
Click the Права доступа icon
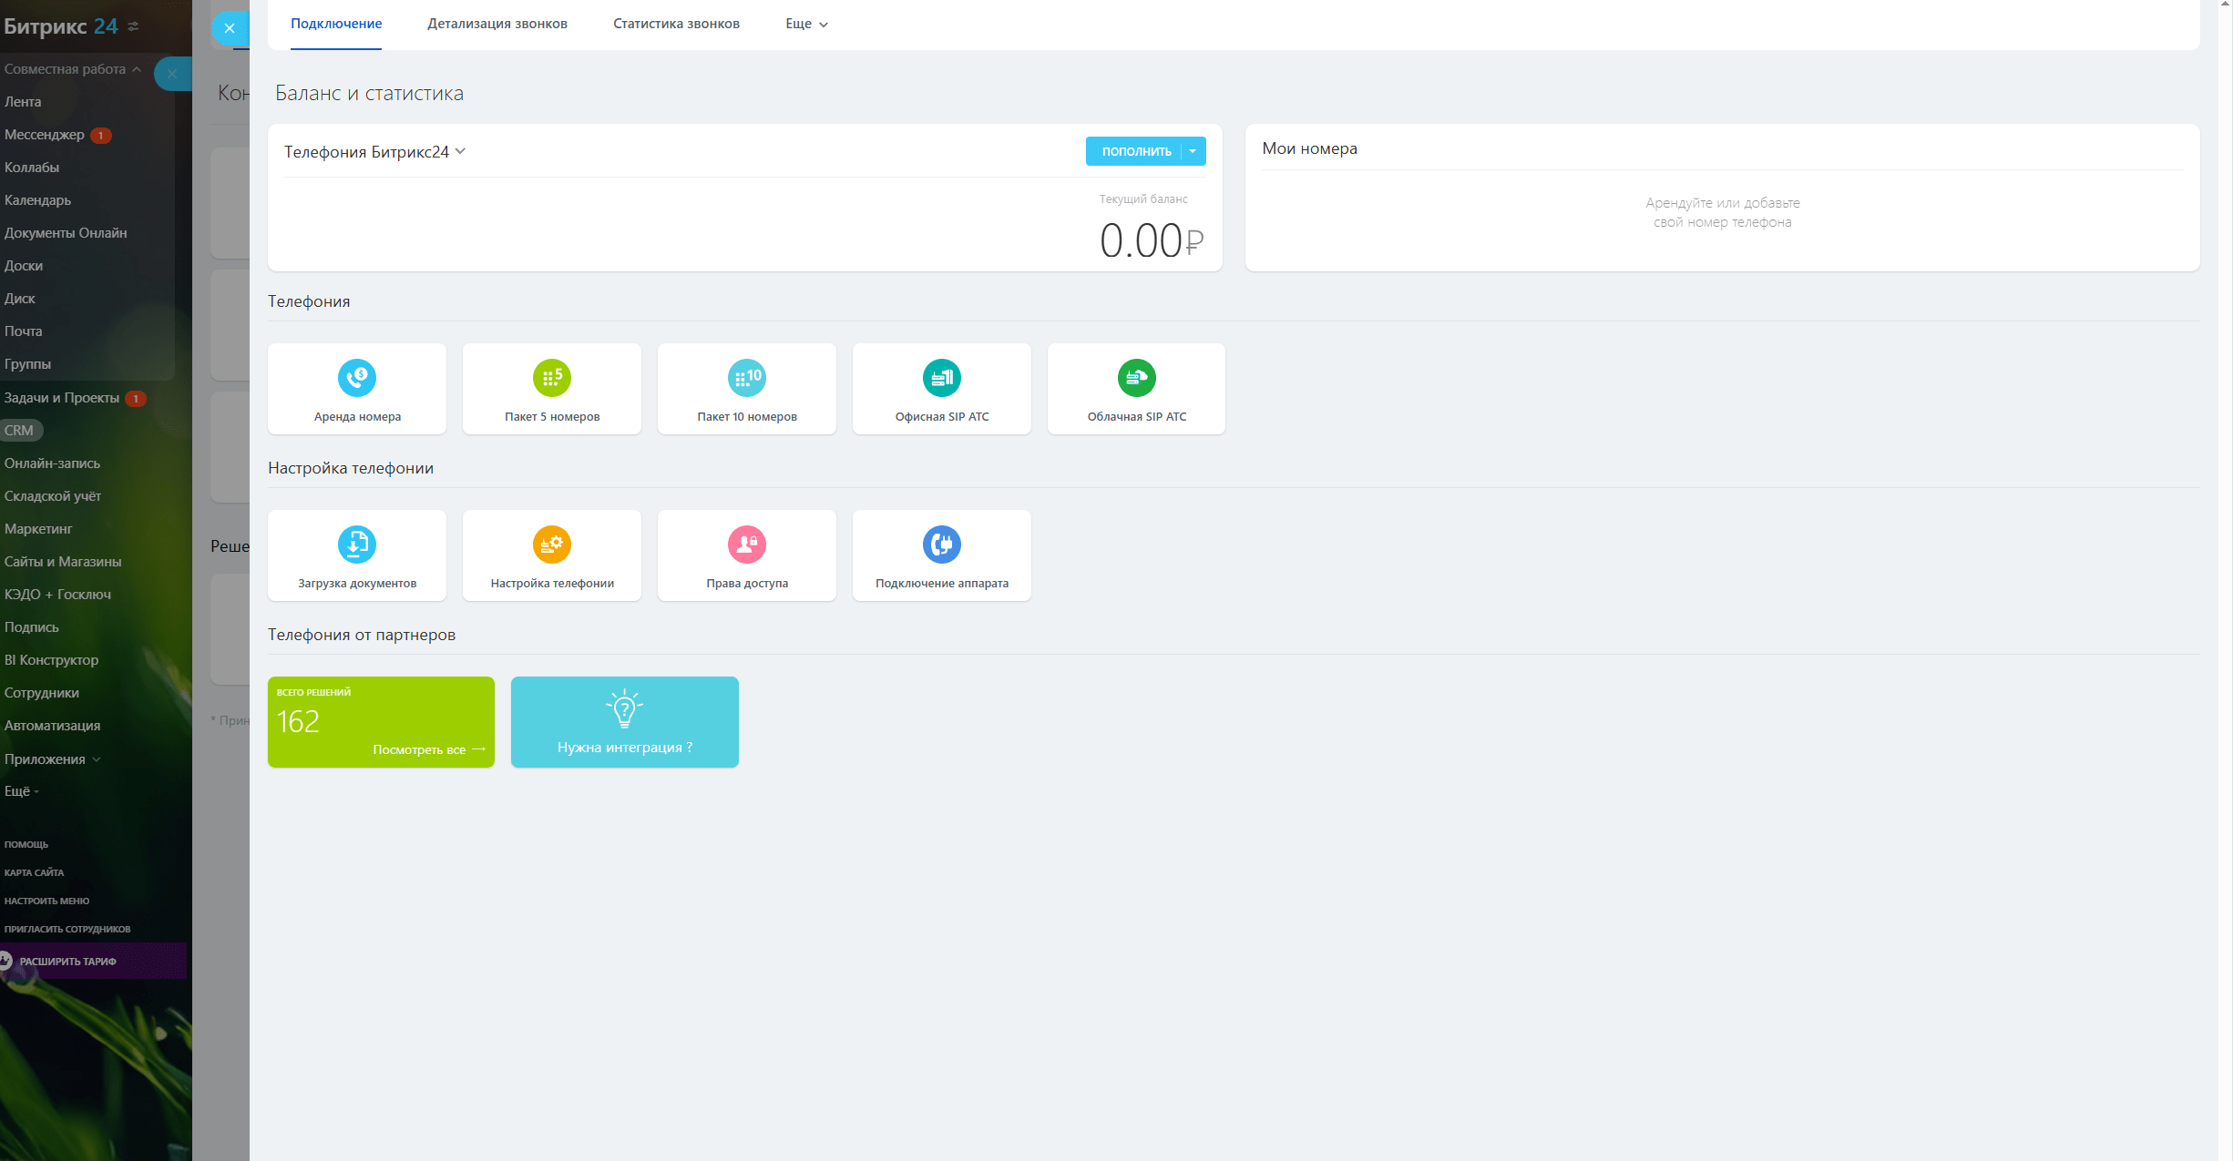click(x=747, y=544)
